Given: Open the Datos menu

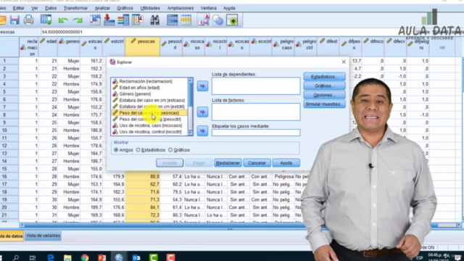Looking at the screenshot, I should (x=51, y=8).
